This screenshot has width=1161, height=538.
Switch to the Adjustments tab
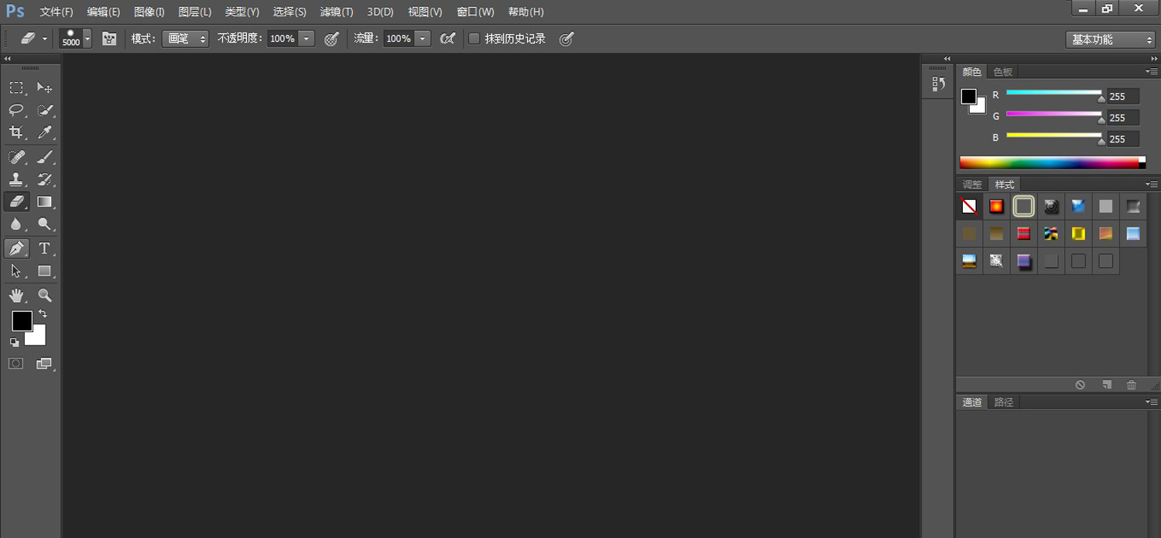(x=972, y=185)
